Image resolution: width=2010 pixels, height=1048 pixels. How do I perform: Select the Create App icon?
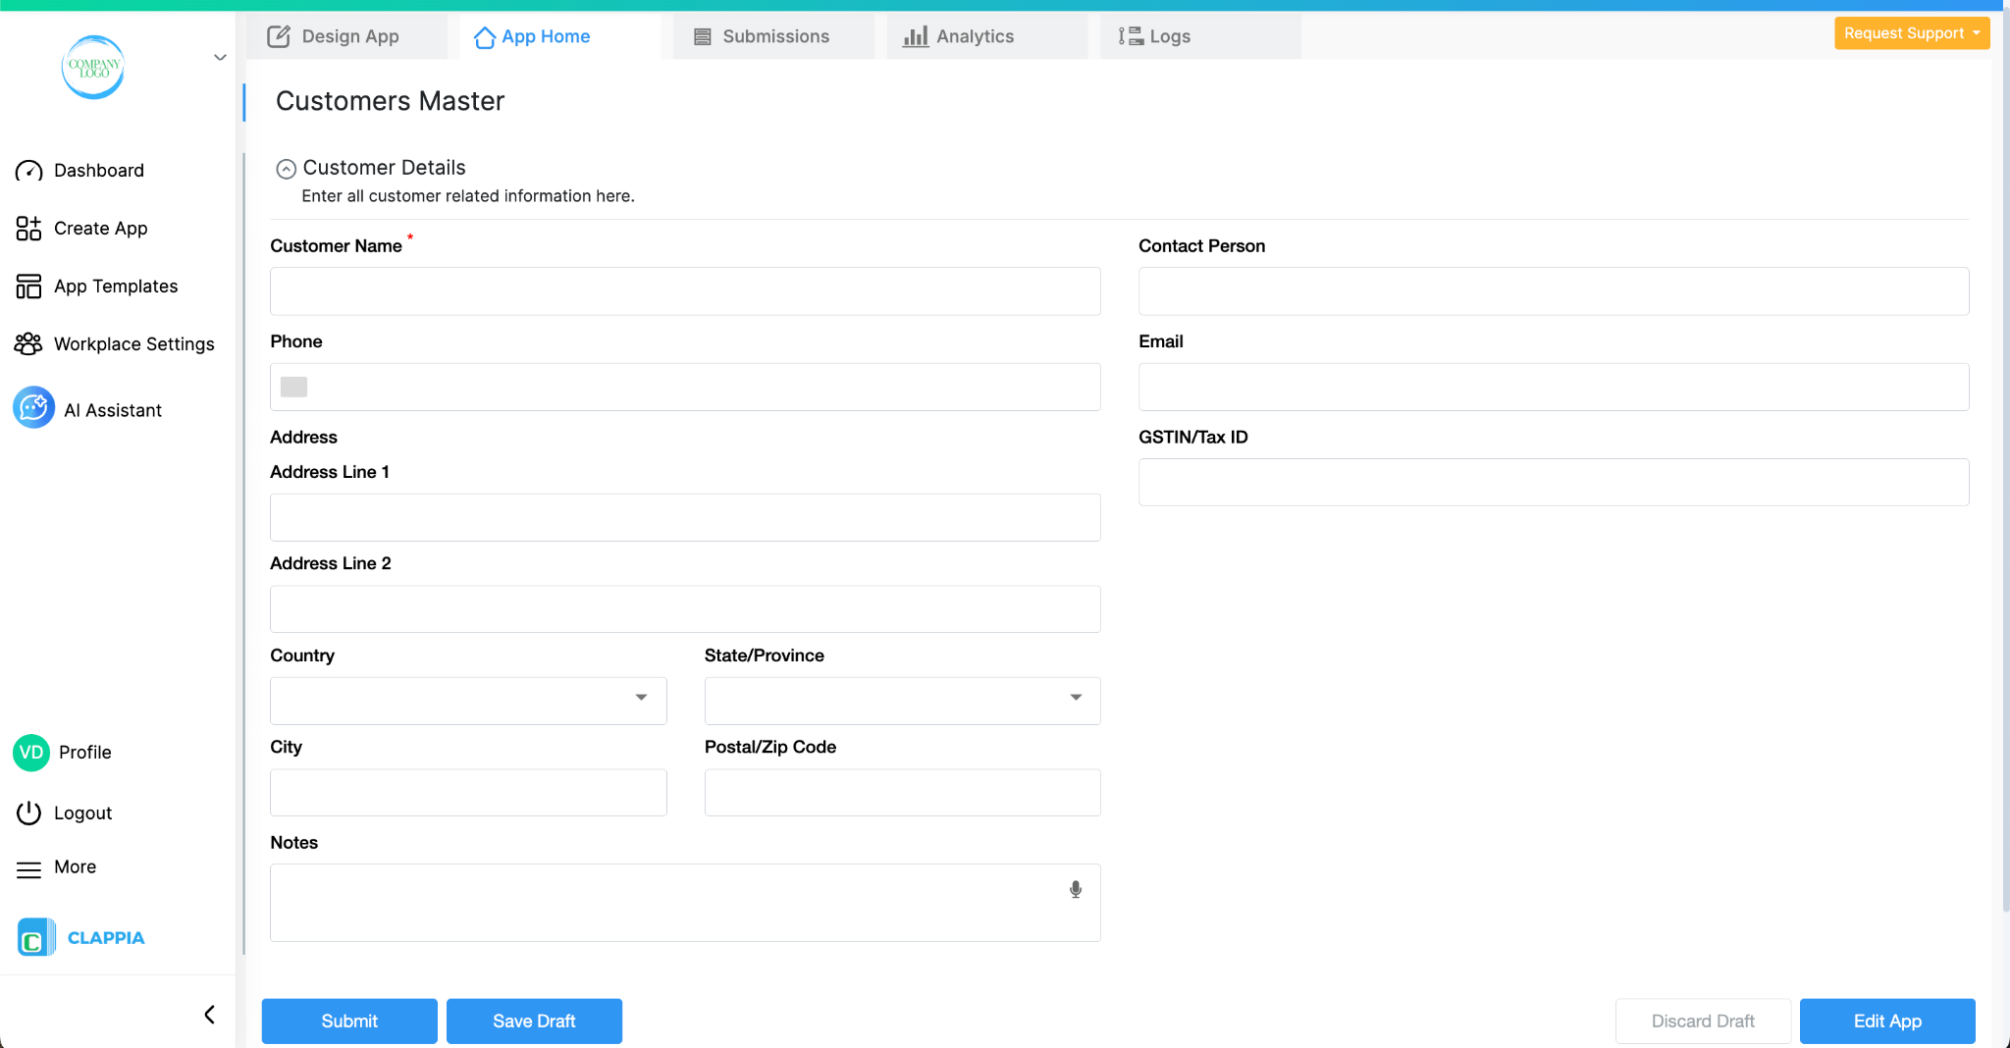click(29, 228)
